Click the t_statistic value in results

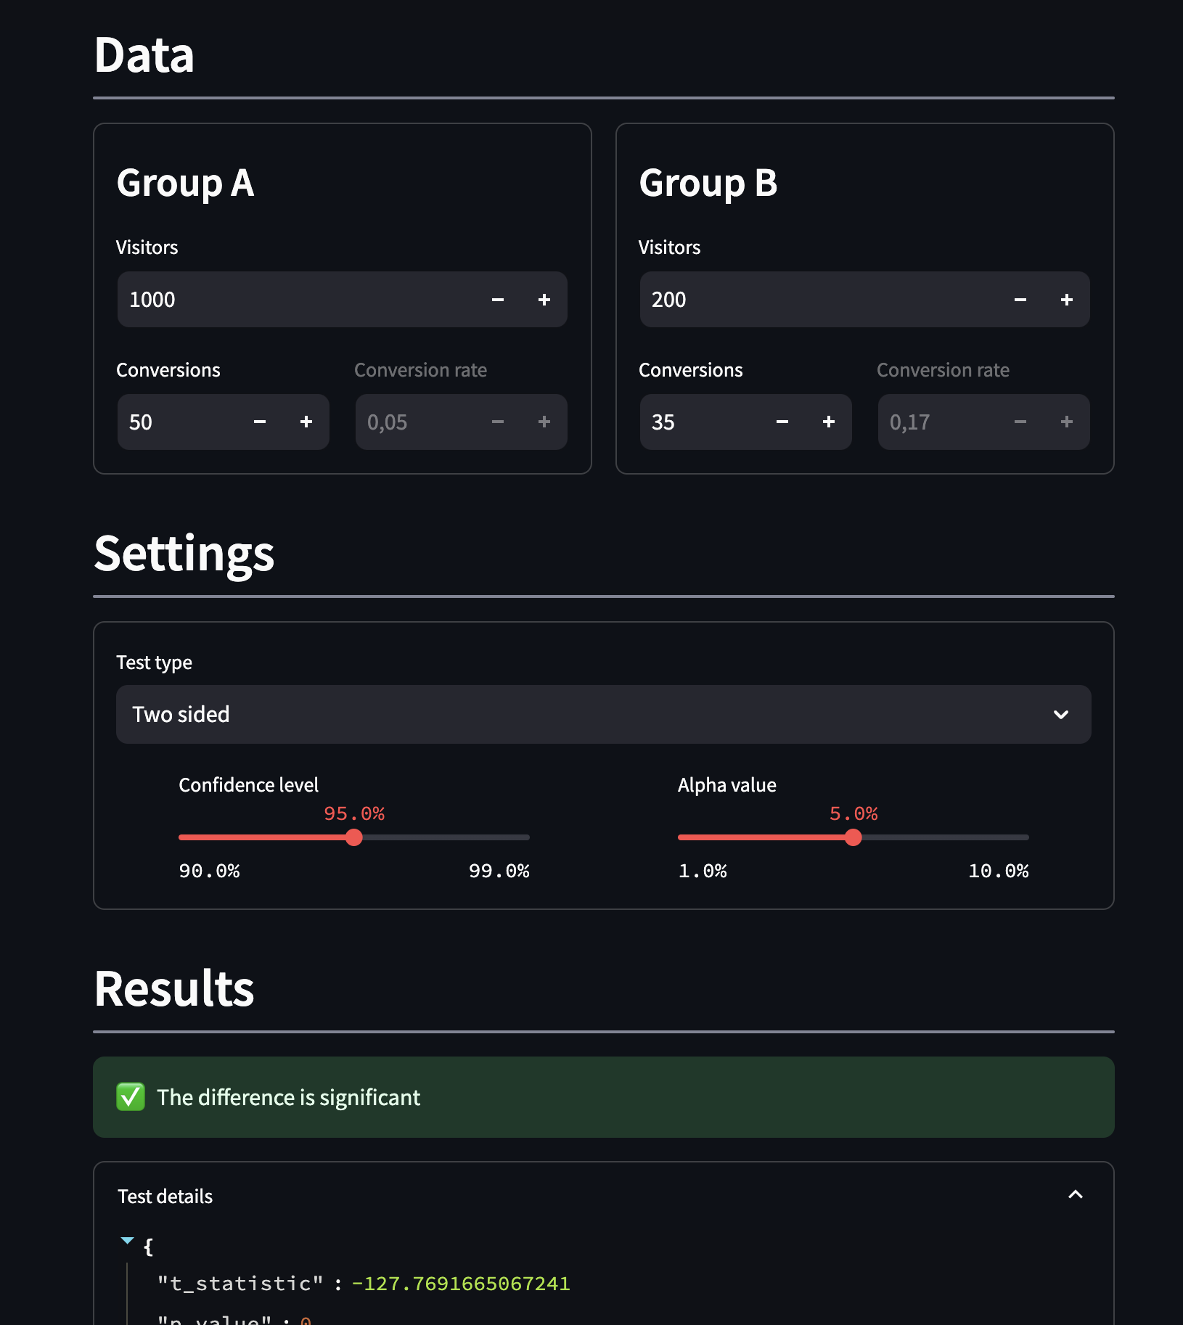point(461,1284)
